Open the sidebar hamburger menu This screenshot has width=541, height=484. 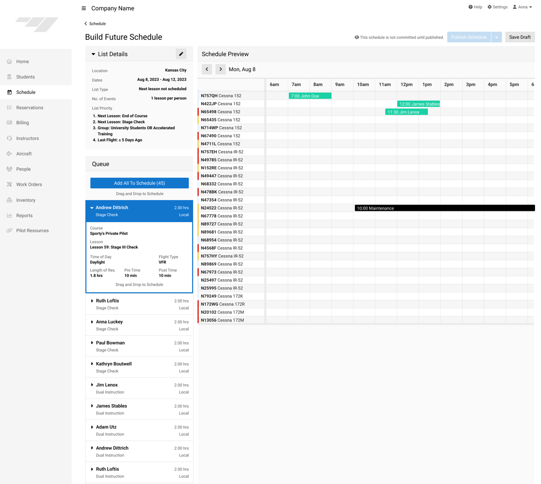coord(83,8)
